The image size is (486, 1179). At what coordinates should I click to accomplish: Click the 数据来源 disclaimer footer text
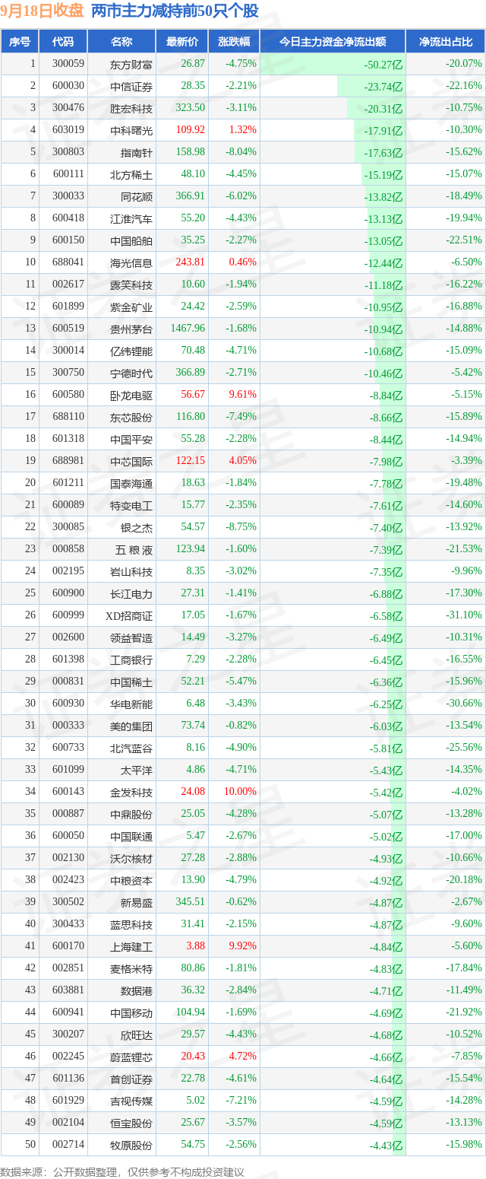click(123, 1172)
